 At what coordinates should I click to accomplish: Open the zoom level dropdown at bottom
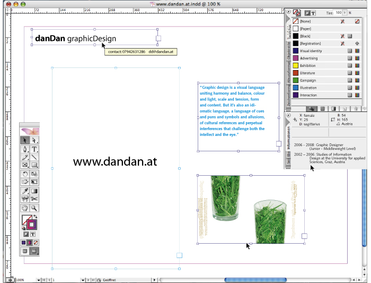click(x=38, y=280)
